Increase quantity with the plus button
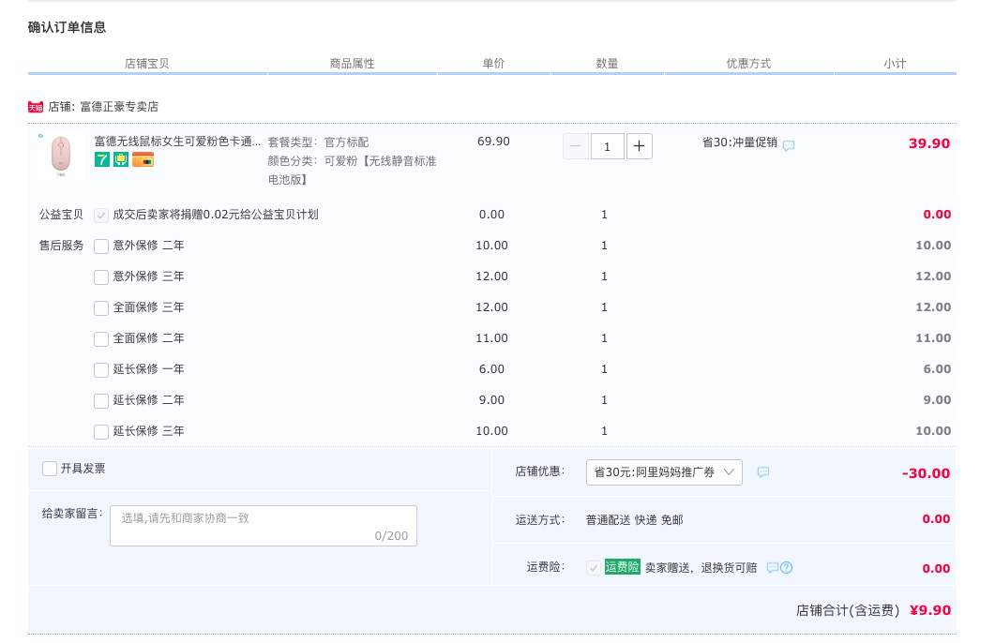The width and height of the screenshot is (995, 643). (639, 146)
